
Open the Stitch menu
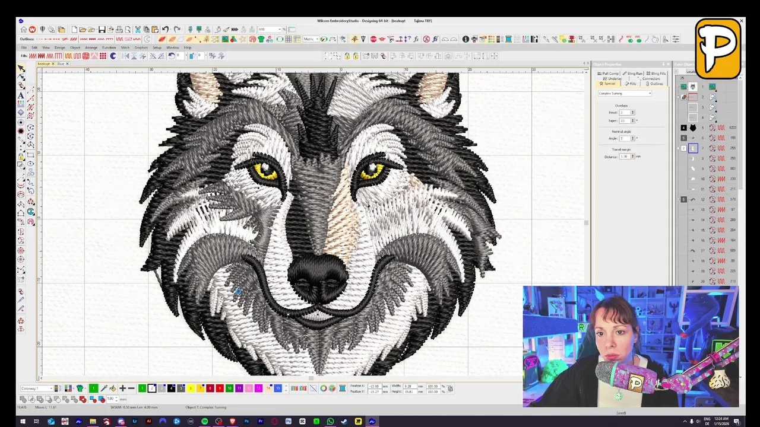point(125,47)
